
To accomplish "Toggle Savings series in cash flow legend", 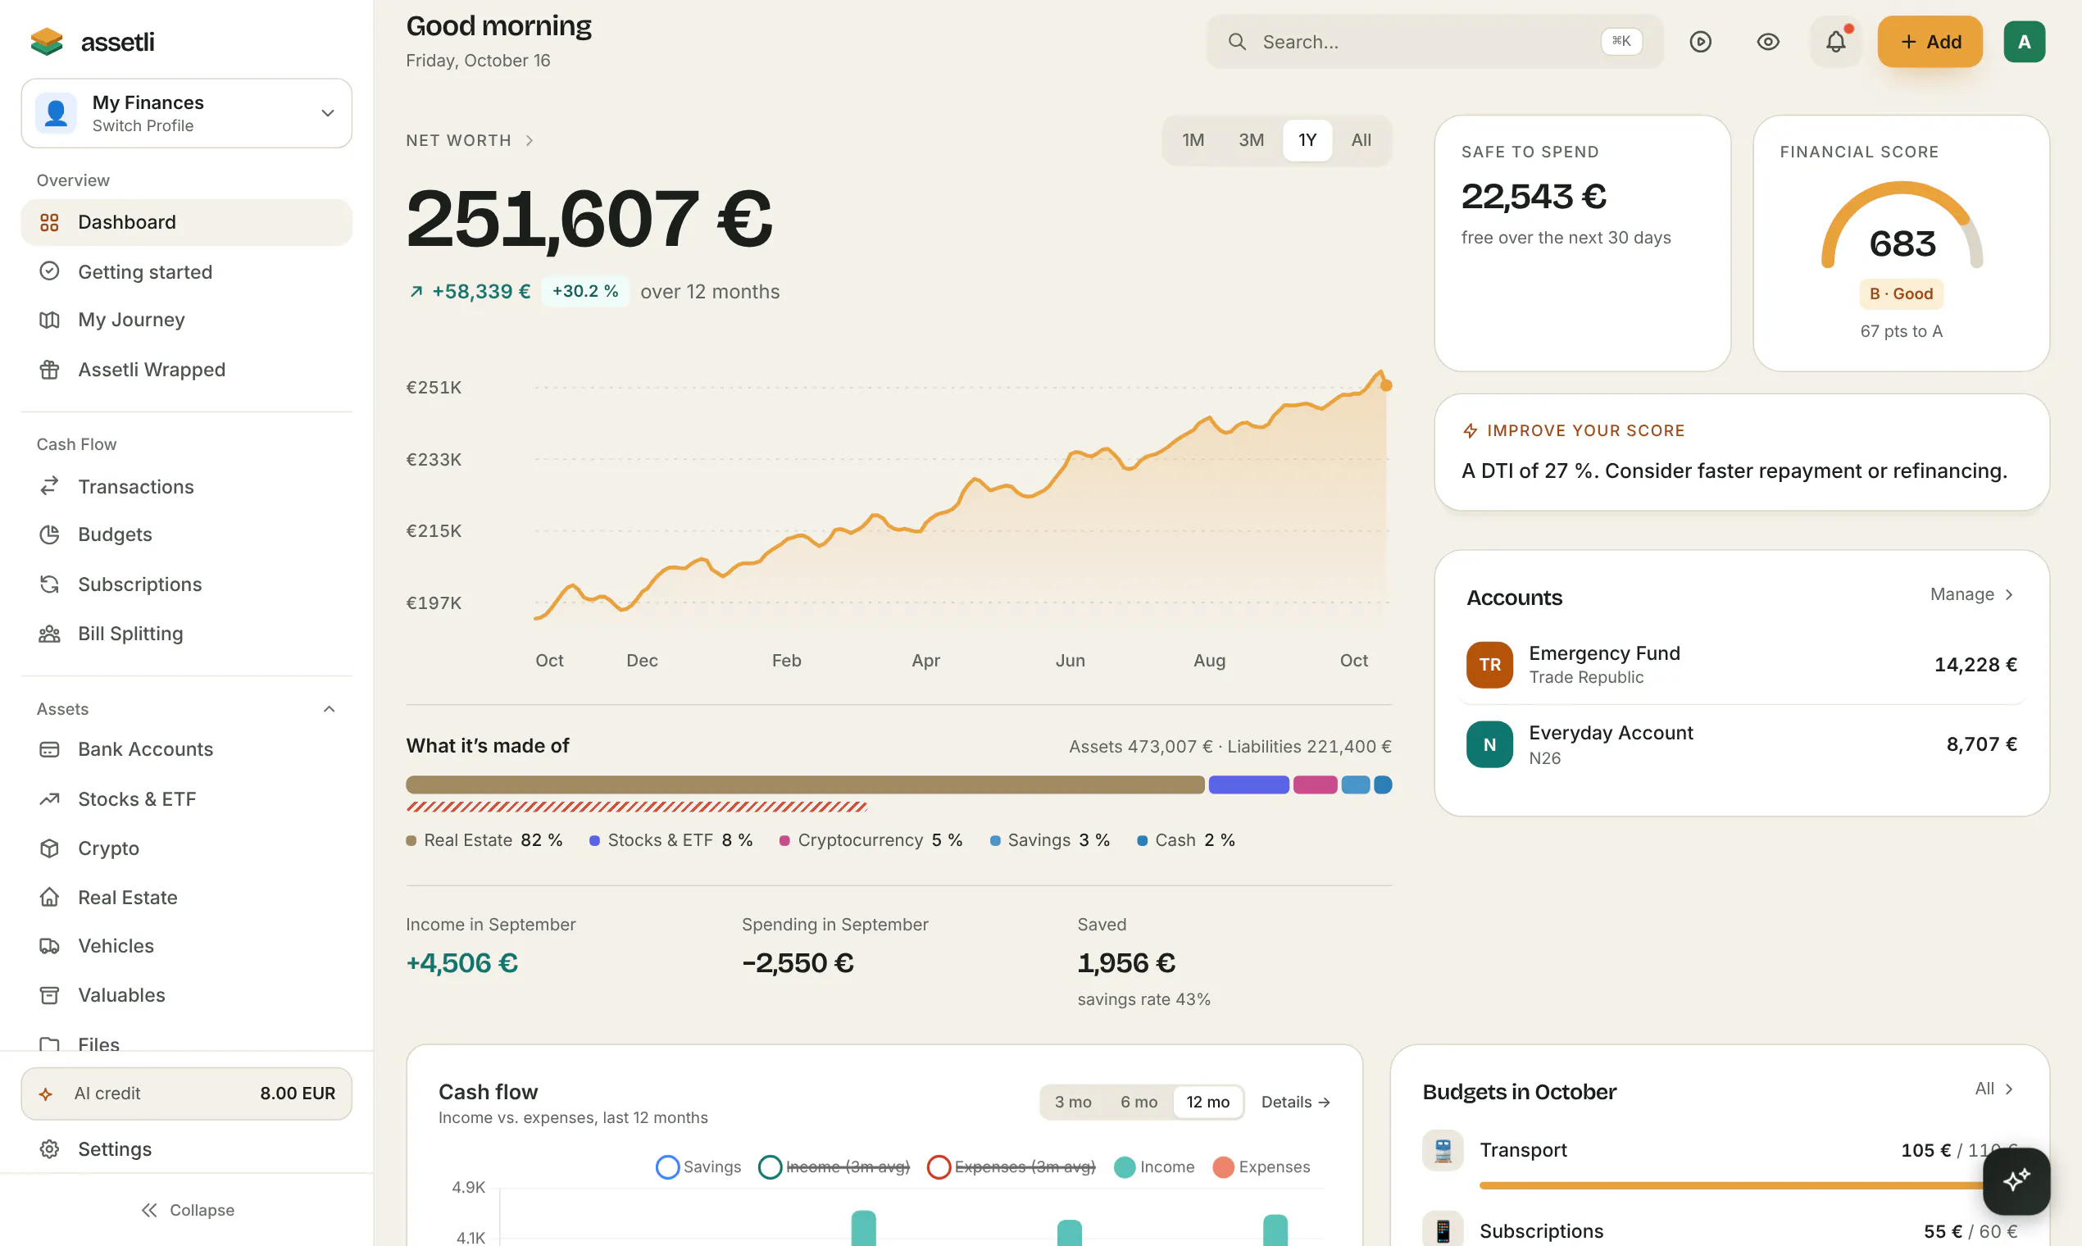I will pos(698,1167).
